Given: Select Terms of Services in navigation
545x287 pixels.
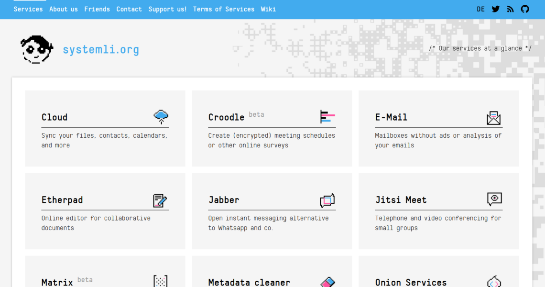Looking at the screenshot, I should (x=224, y=9).
